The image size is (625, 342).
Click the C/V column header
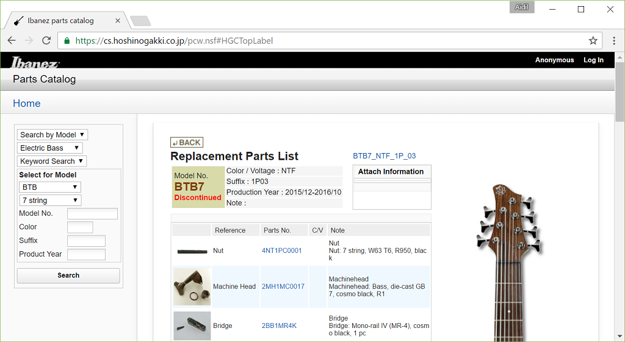pos(317,230)
